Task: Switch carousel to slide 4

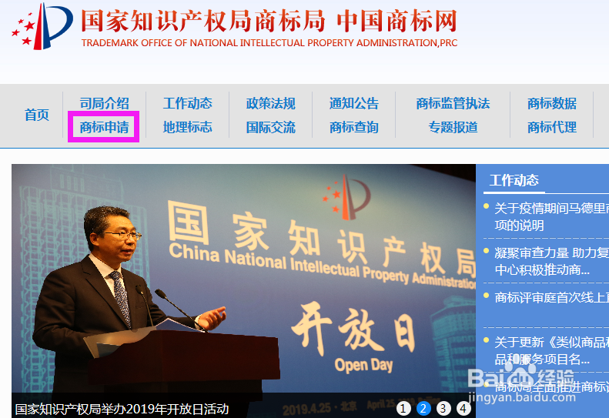Action: tap(463, 408)
